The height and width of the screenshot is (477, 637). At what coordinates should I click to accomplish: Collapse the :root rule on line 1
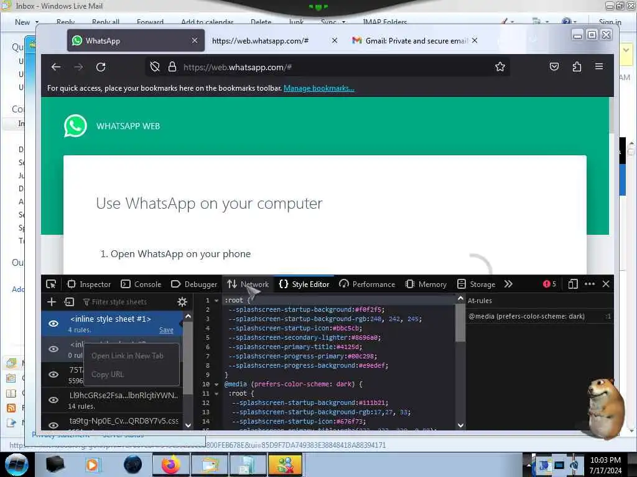point(216,301)
